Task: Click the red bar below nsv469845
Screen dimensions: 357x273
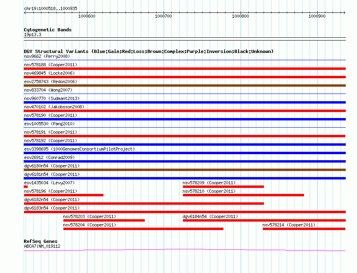Action: click(185, 77)
